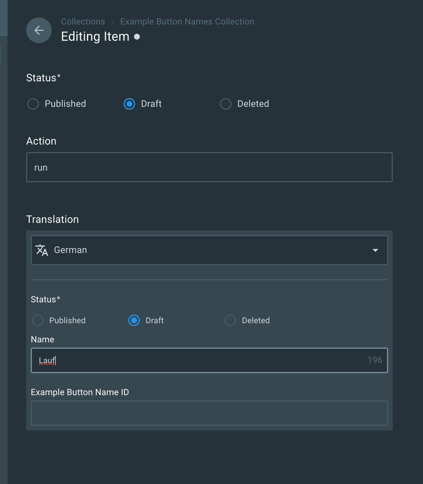Click the 196 character counter
Viewport: 423px width, 484px height.
(x=375, y=360)
